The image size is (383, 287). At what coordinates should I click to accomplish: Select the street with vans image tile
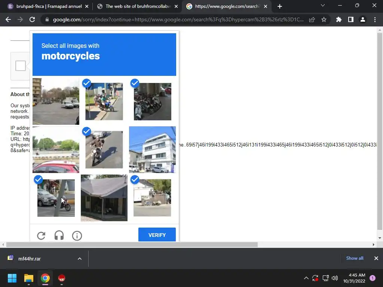56,101
